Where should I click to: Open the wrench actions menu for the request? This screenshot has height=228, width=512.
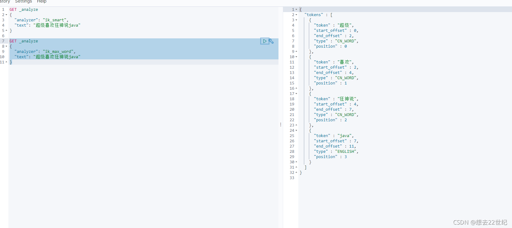click(271, 41)
